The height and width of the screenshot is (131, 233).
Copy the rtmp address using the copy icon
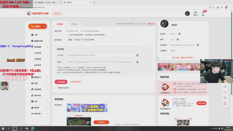pos(137,55)
